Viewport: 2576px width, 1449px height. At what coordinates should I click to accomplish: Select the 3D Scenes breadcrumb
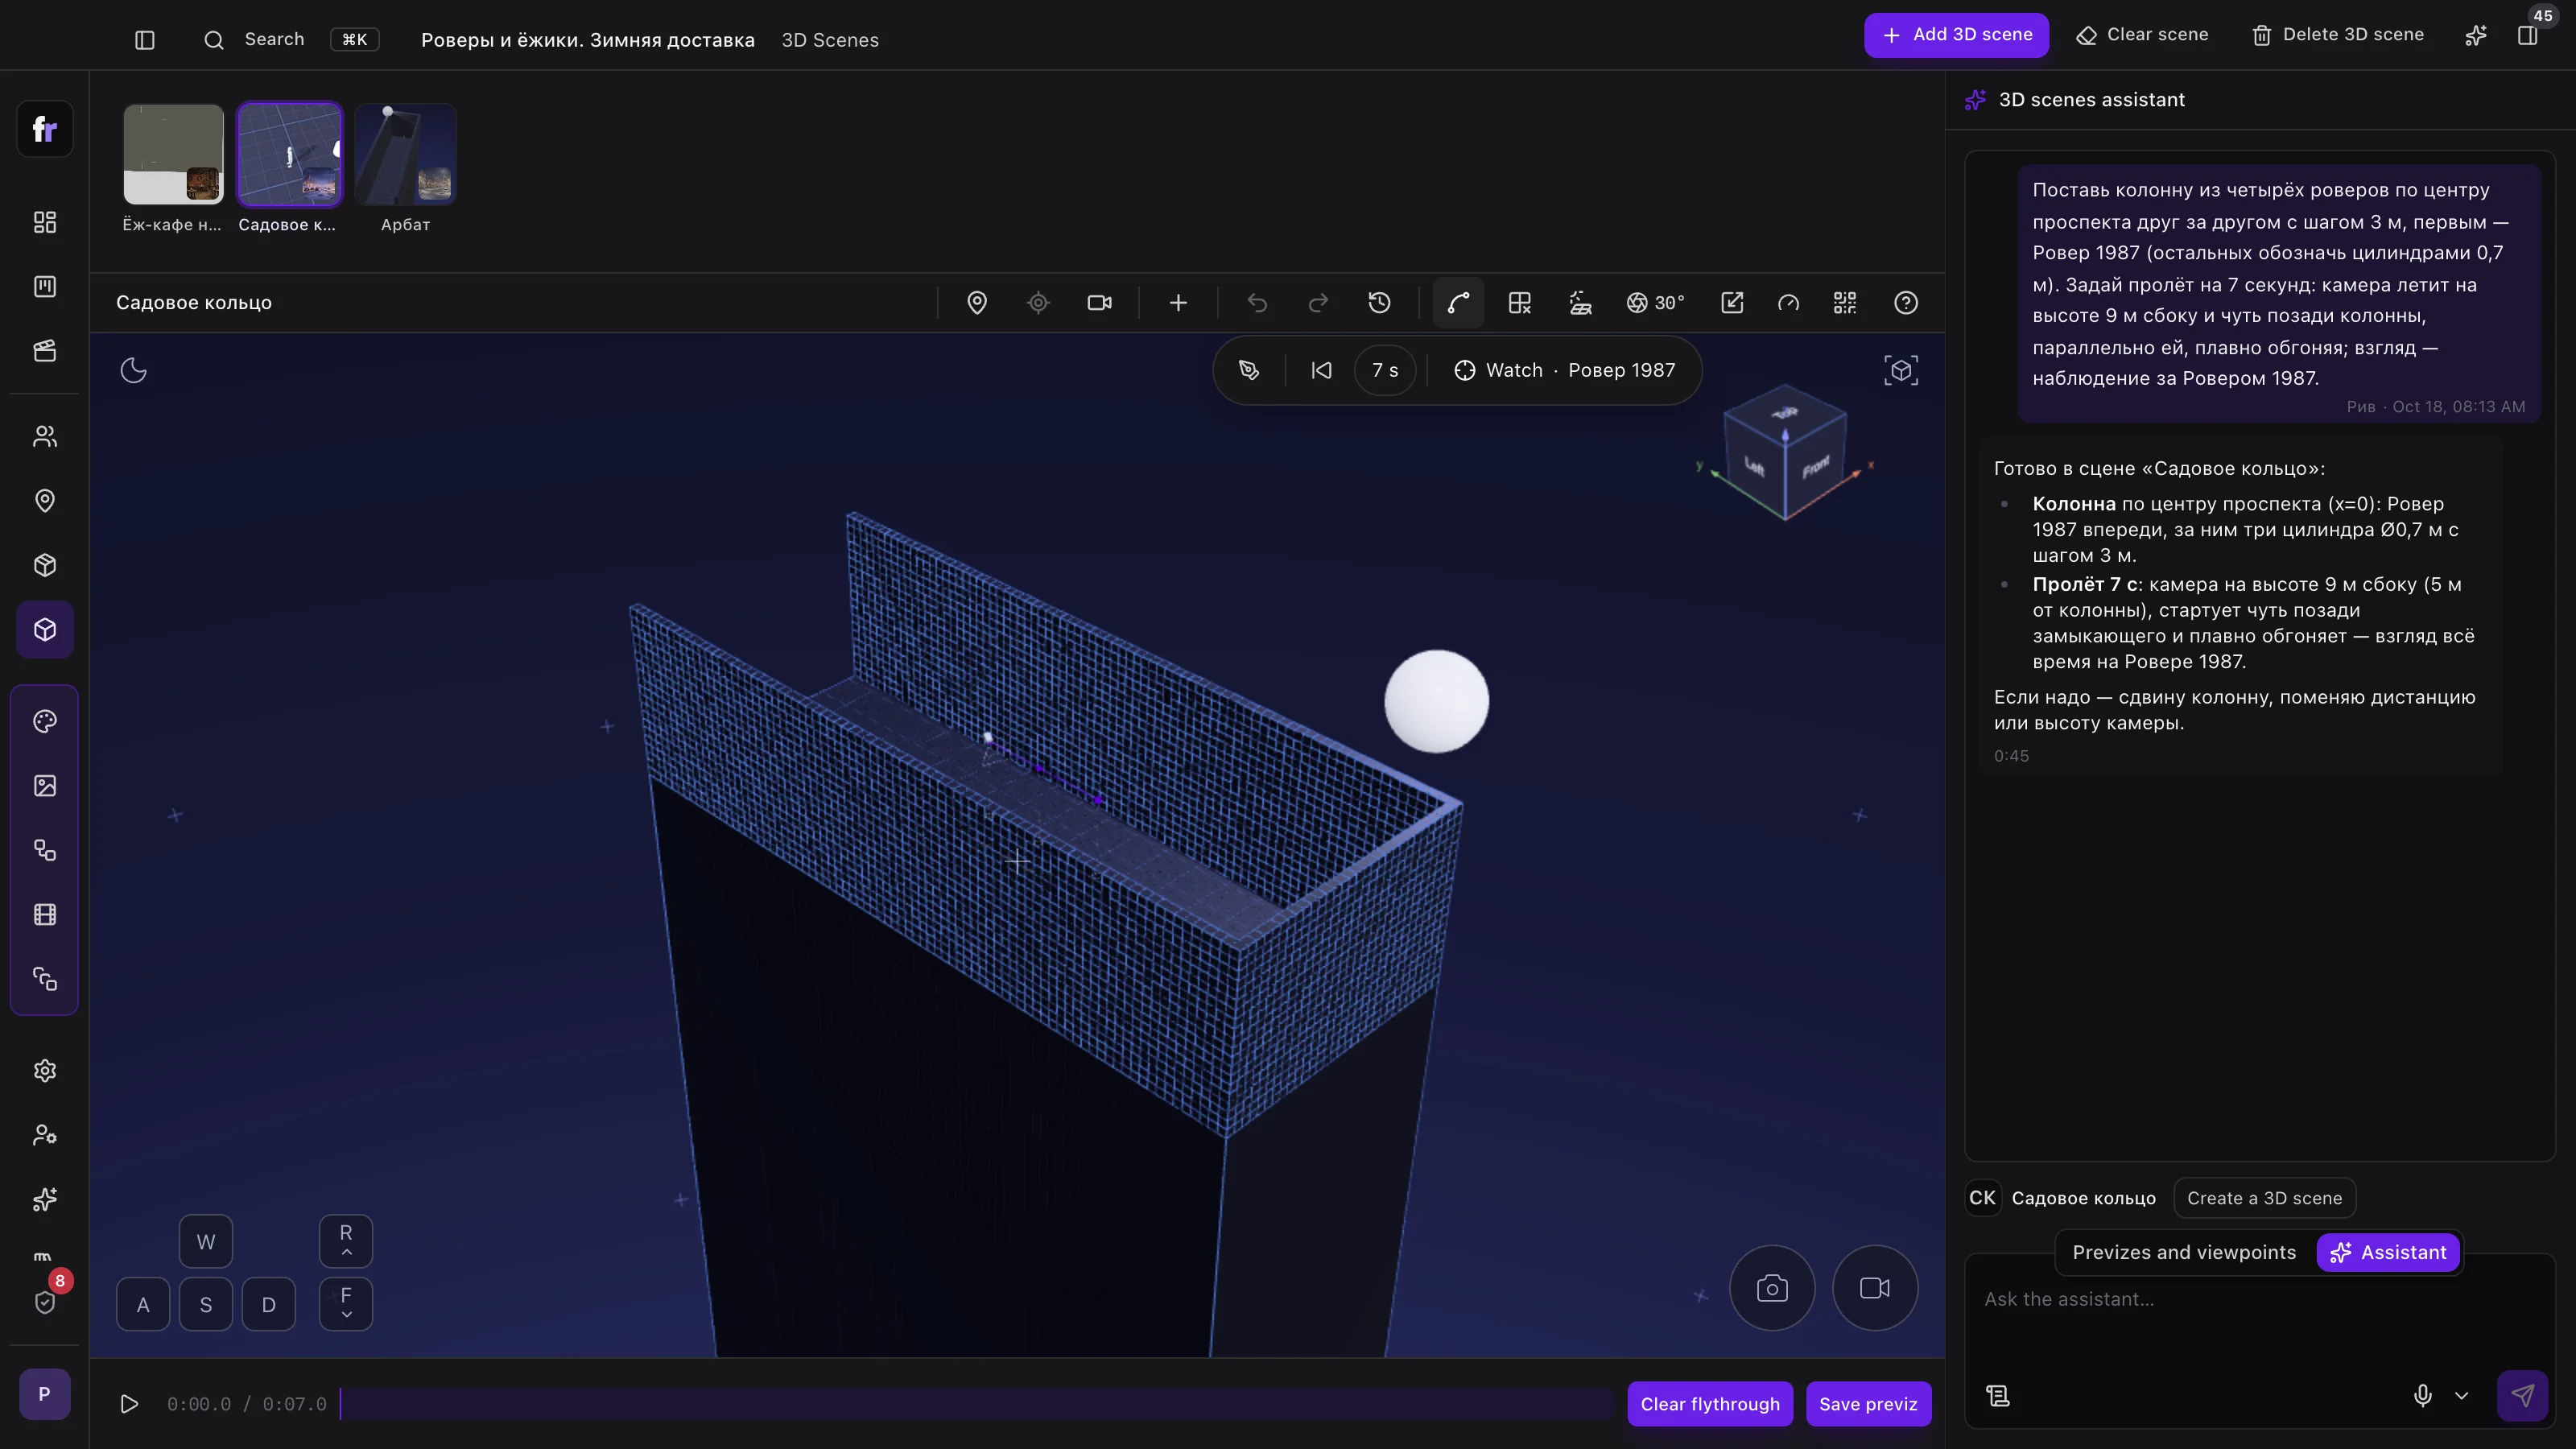click(830, 40)
